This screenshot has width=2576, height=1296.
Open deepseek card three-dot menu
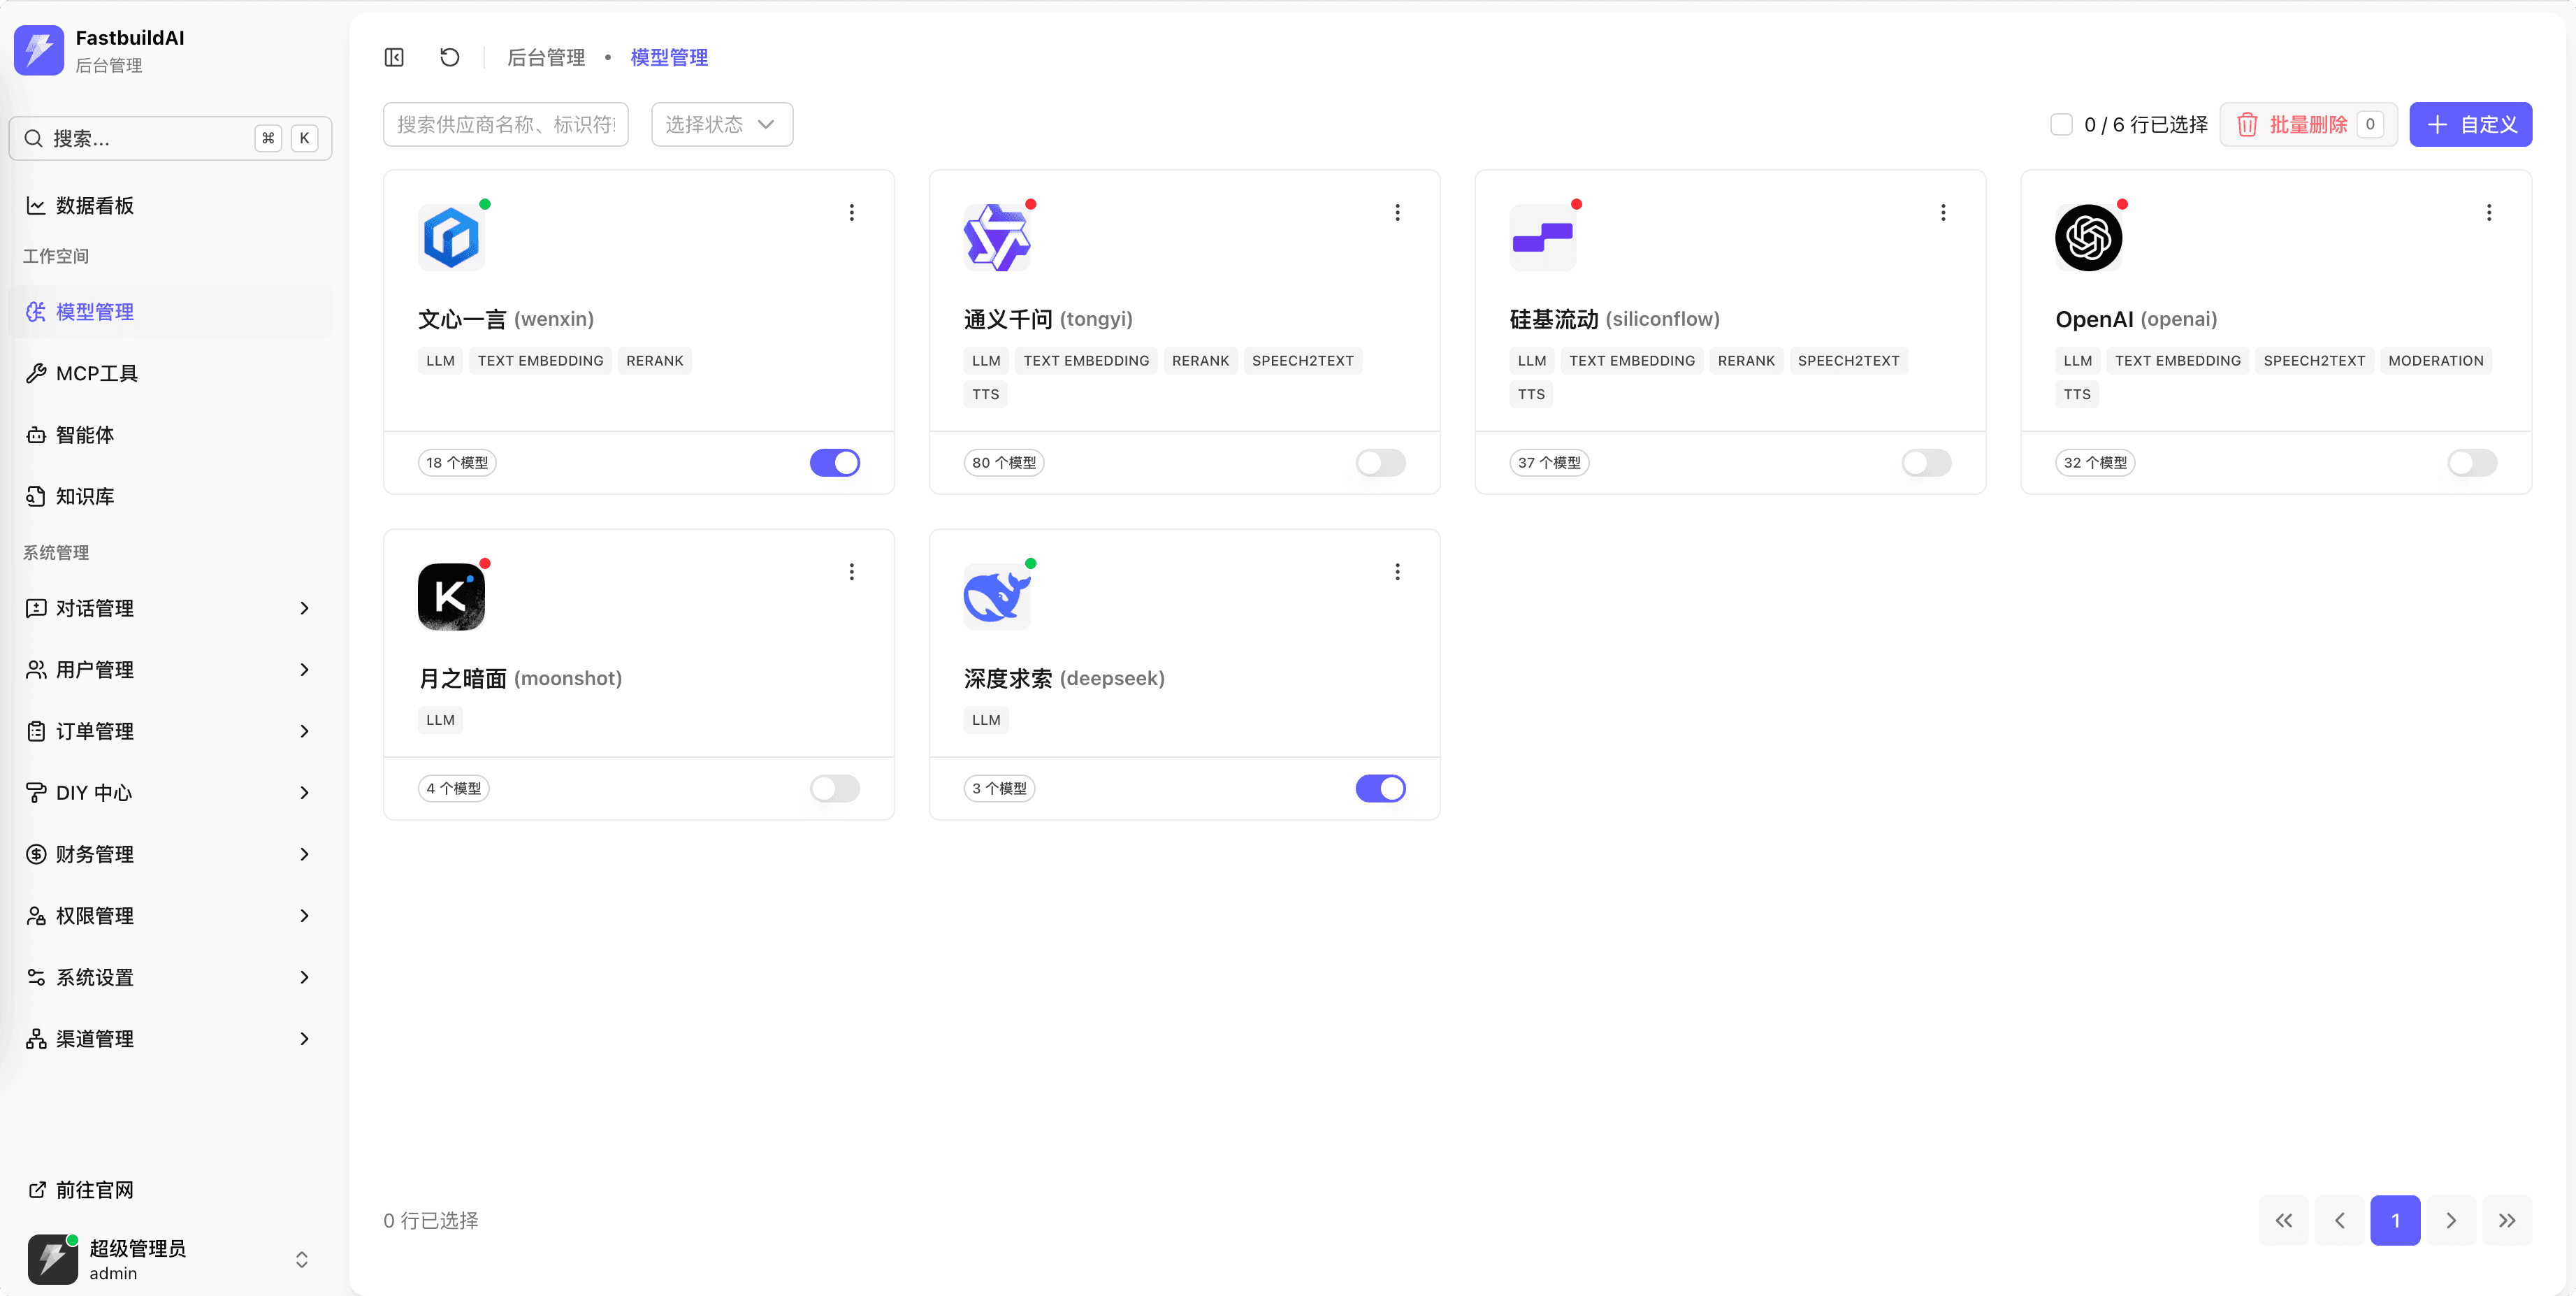tap(1397, 571)
